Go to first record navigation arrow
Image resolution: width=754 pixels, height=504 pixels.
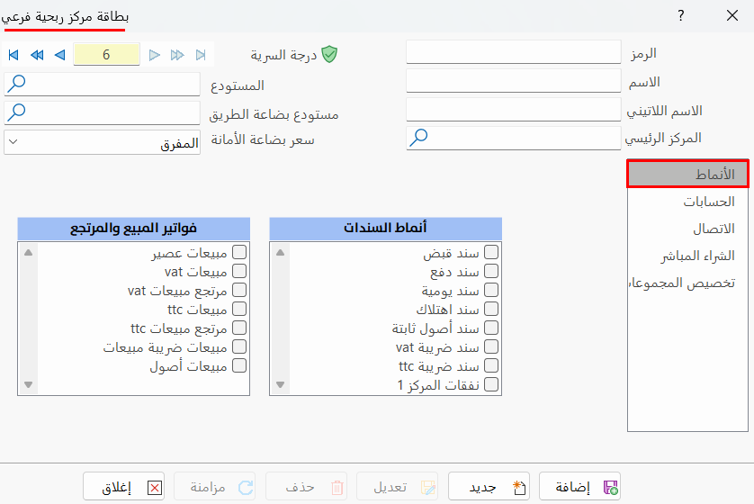click(x=13, y=55)
